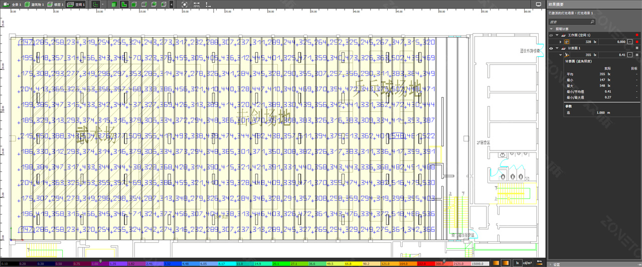This screenshot has width=642, height=267.
Task: Expand the 328 lx result row
Action: 560,42
